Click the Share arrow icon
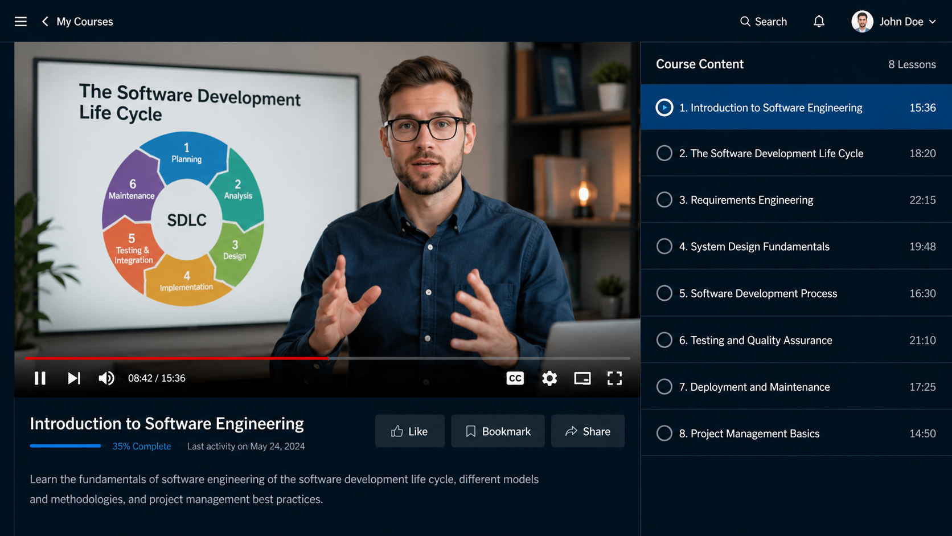This screenshot has height=536, width=952. click(x=571, y=431)
